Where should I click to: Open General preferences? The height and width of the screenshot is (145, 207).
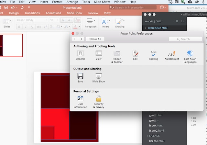(80, 55)
